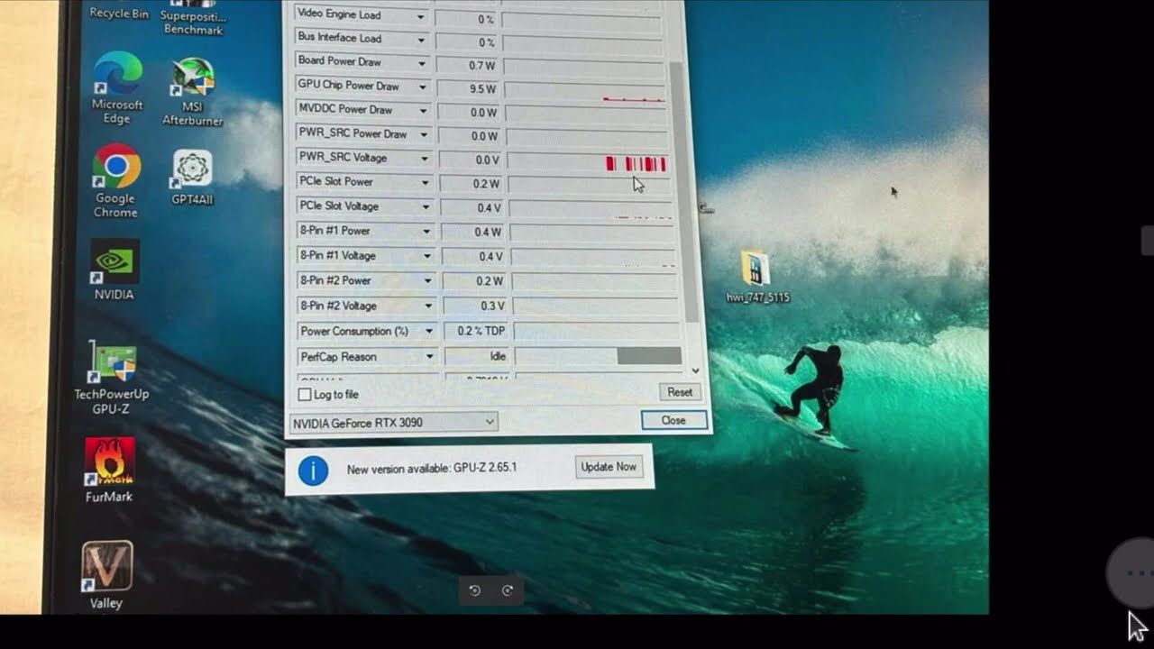
Task: Open the Recycle Bin desktop icon
Action: click(118, 11)
